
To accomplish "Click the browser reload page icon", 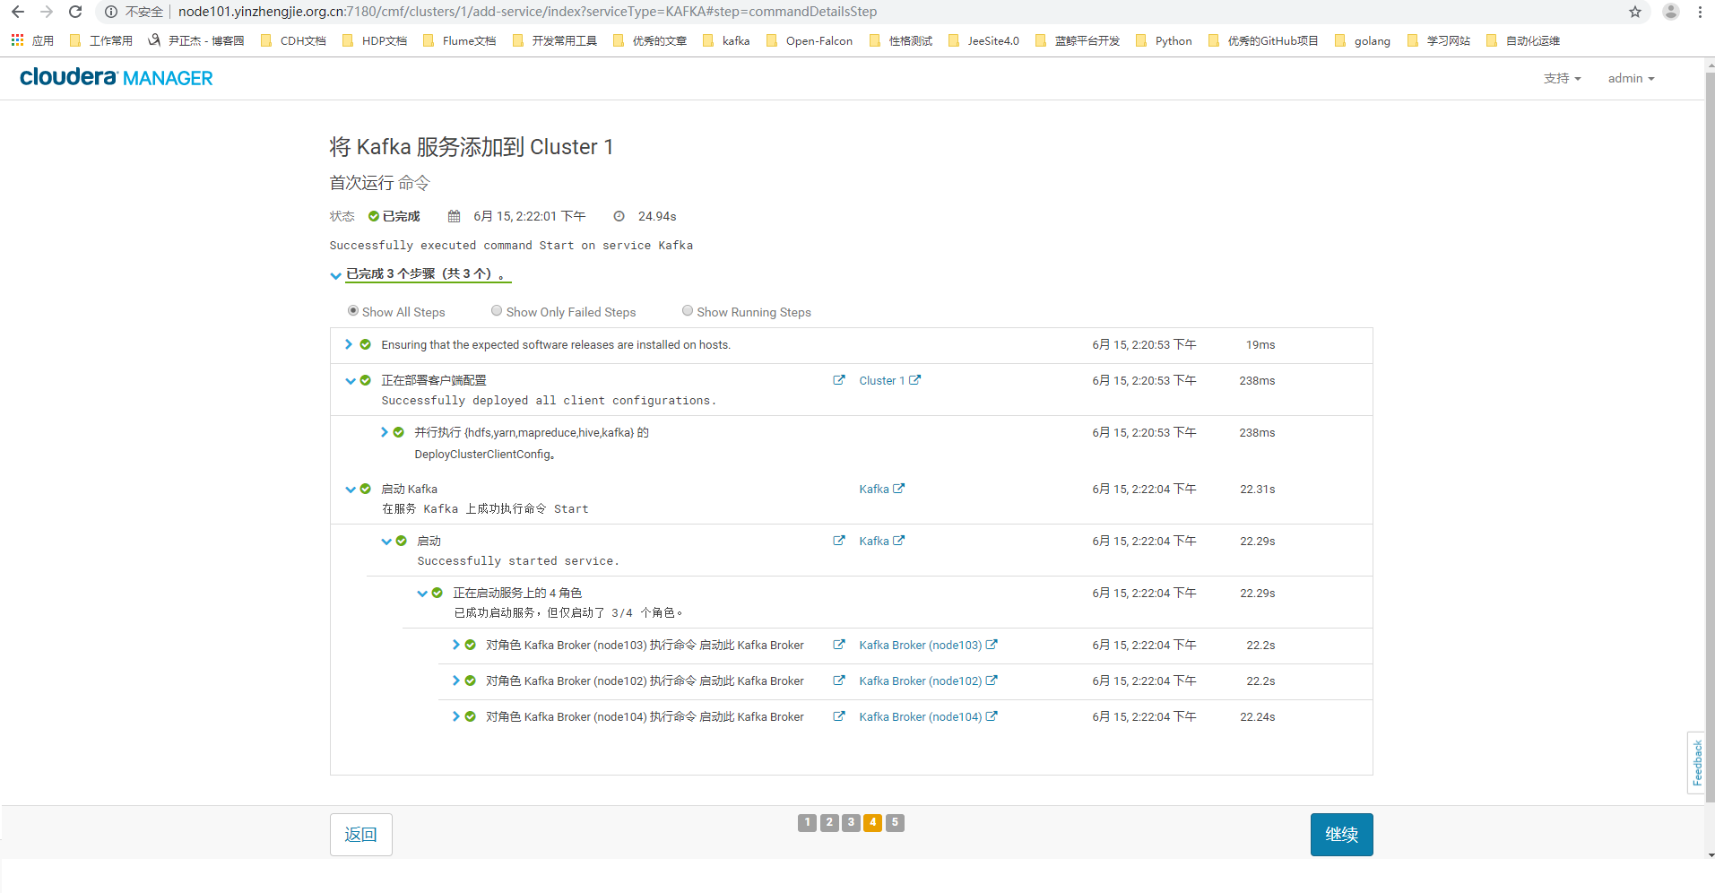I will click(x=75, y=12).
